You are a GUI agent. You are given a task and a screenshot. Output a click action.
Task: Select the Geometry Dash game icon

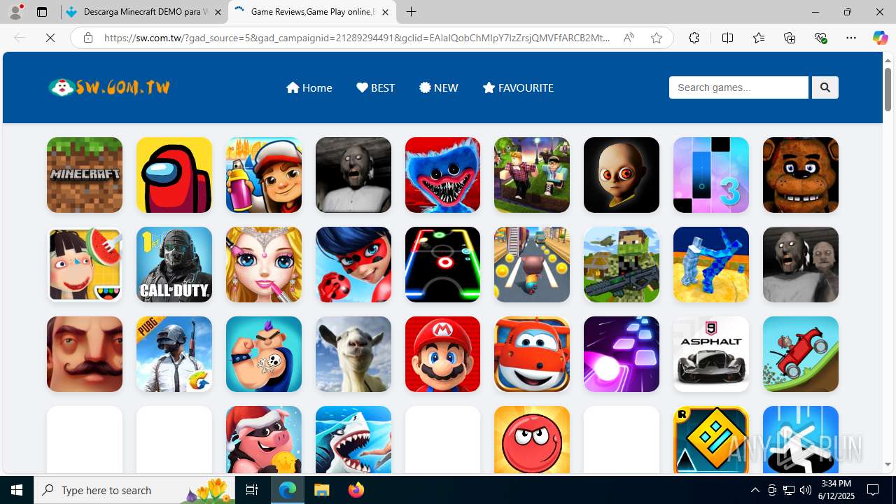711,440
